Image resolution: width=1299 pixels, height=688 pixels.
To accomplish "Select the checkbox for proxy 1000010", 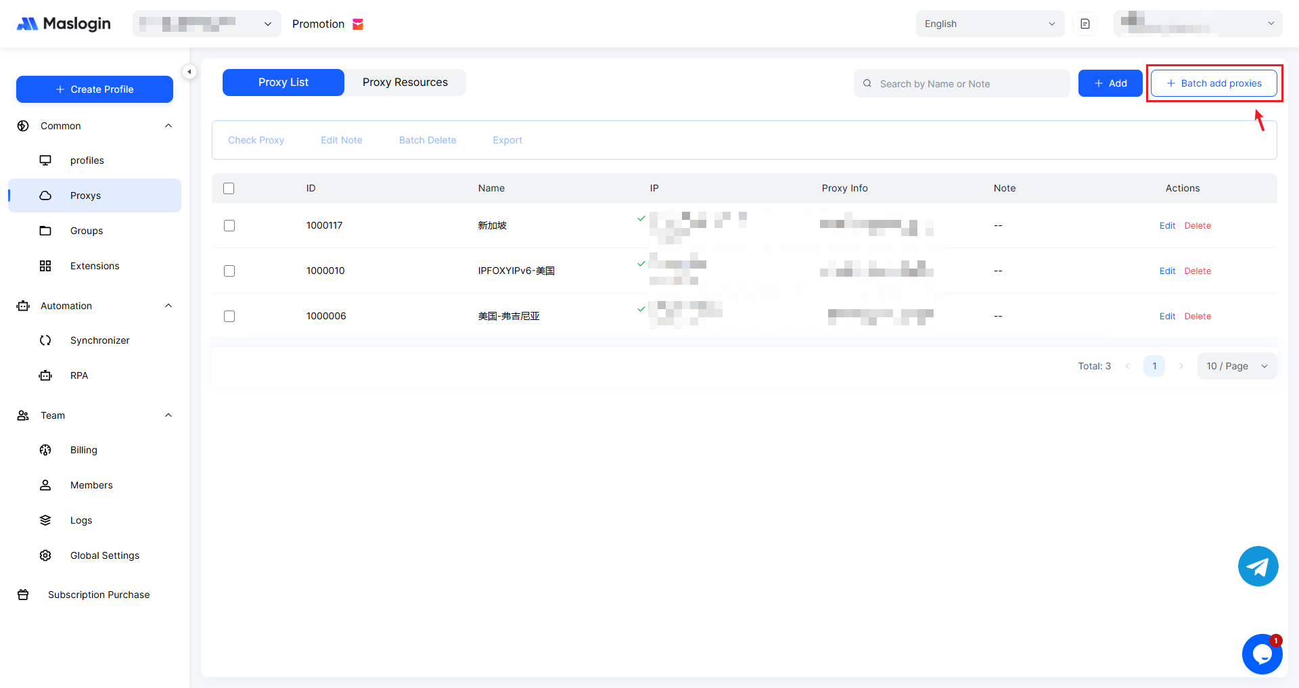I will pyautogui.click(x=229, y=271).
